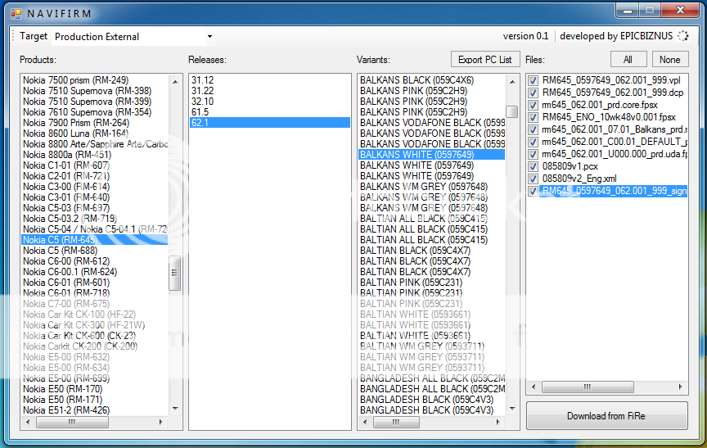Minimize the NAVIFIRM window
Viewport: 707px width, 448px height.
(x=628, y=11)
